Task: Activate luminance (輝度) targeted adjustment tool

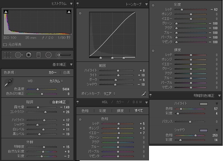Action: pos(153,51)
